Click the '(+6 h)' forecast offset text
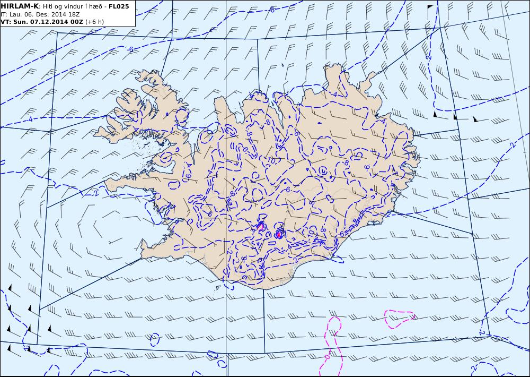 [x=95, y=22]
